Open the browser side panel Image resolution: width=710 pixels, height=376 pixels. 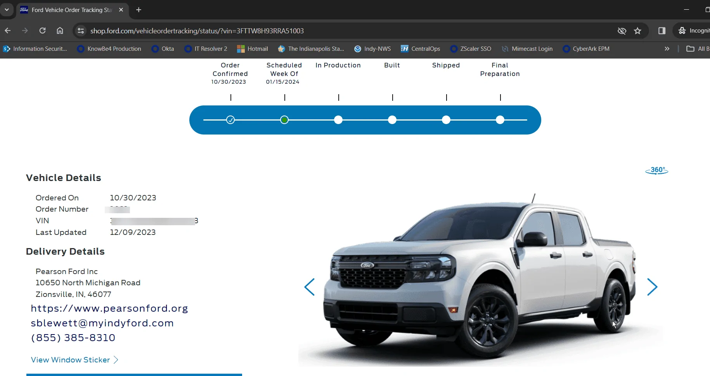point(662,31)
